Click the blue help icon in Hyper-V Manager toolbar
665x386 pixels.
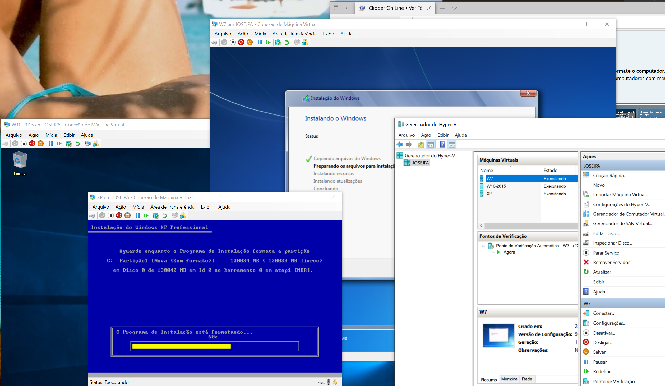(x=442, y=144)
